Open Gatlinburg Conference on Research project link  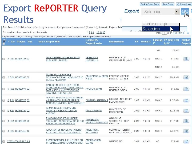point(63,59)
